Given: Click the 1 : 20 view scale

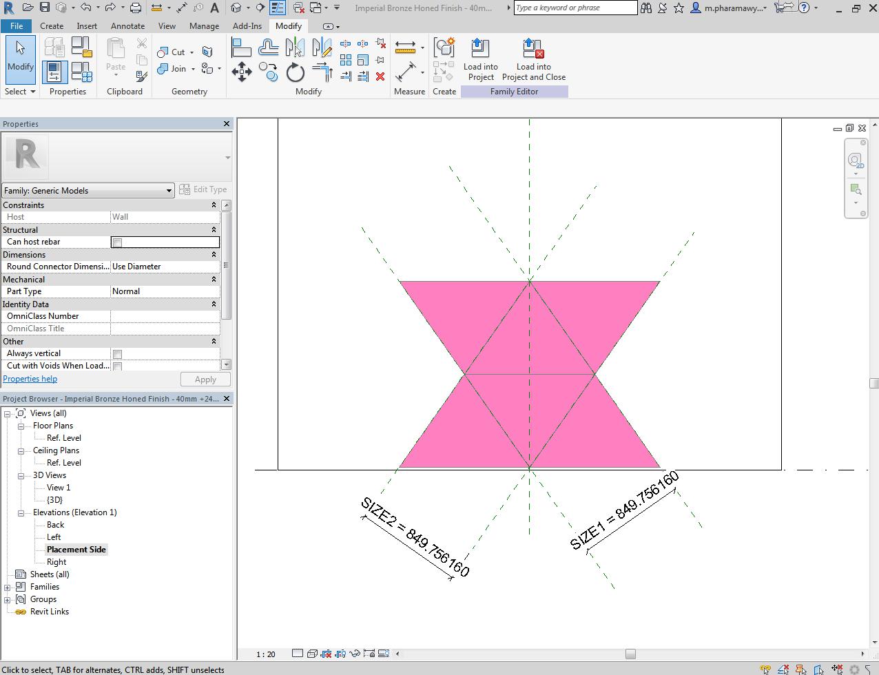Looking at the screenshot, I should (x=266, y=654).
